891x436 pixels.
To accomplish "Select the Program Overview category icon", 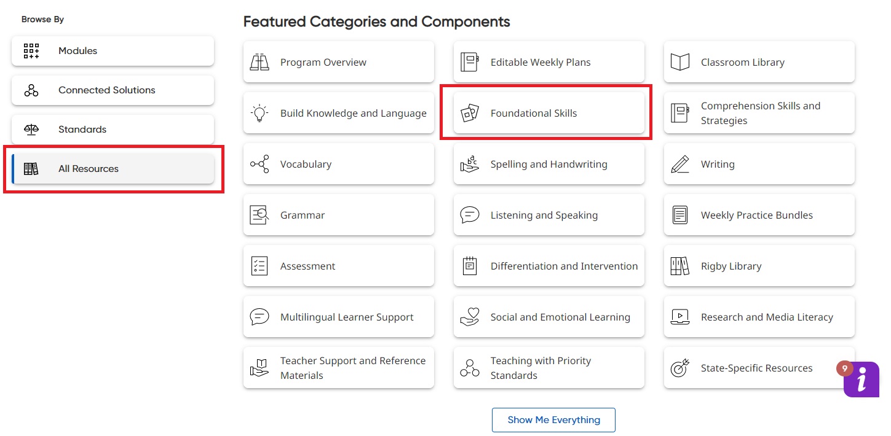I will pos(259,61).
